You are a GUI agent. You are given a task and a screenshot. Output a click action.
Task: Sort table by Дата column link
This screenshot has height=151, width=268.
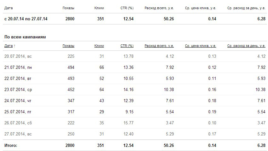[9, 46]
